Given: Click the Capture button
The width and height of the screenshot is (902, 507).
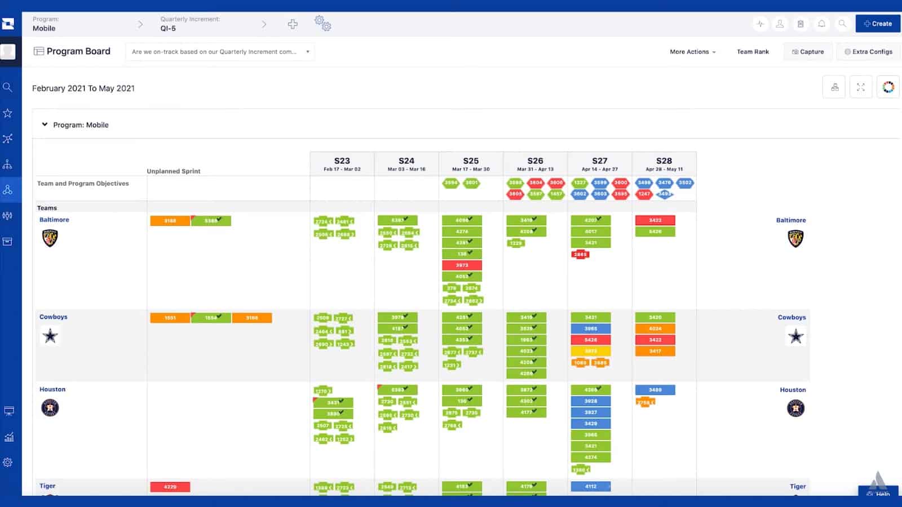Looking at the screenshot, I should tap(808, 52).
